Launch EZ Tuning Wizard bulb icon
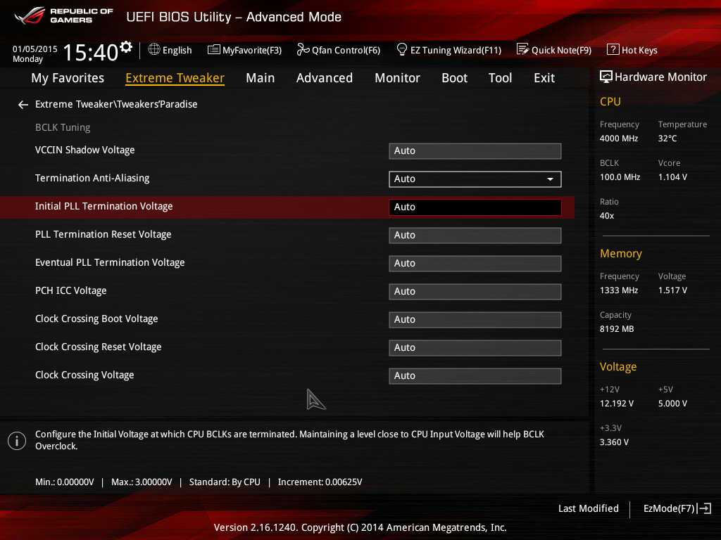The height and width of the screenshot is (540, 721). (x=402, y=50)
